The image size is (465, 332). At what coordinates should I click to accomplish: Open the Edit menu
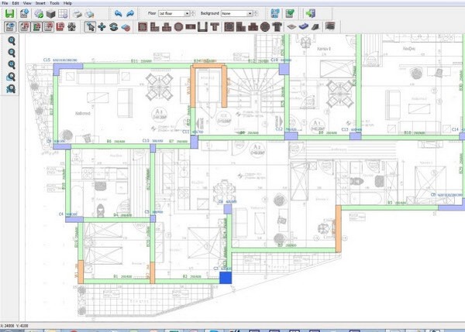(15, 3)
